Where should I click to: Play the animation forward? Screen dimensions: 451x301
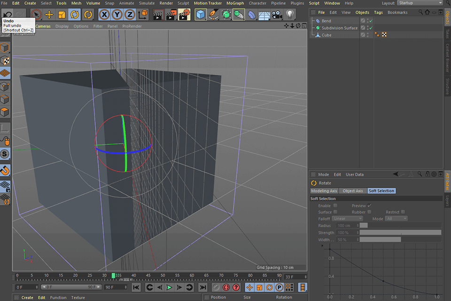tap(169, 287)
